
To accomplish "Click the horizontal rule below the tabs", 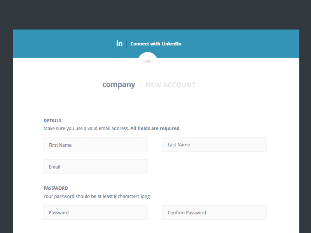I will 154,99.
